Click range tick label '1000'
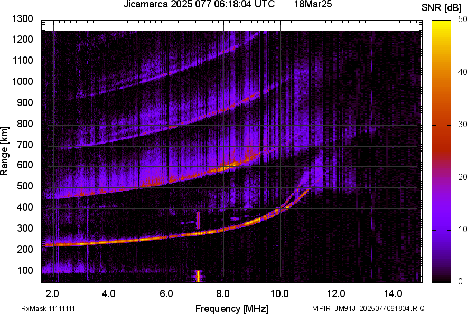This screenshot has height=314, width=467. (22, 81)
